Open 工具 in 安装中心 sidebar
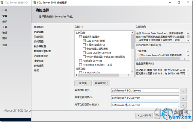The image size is (193, 122). [5, 27]
